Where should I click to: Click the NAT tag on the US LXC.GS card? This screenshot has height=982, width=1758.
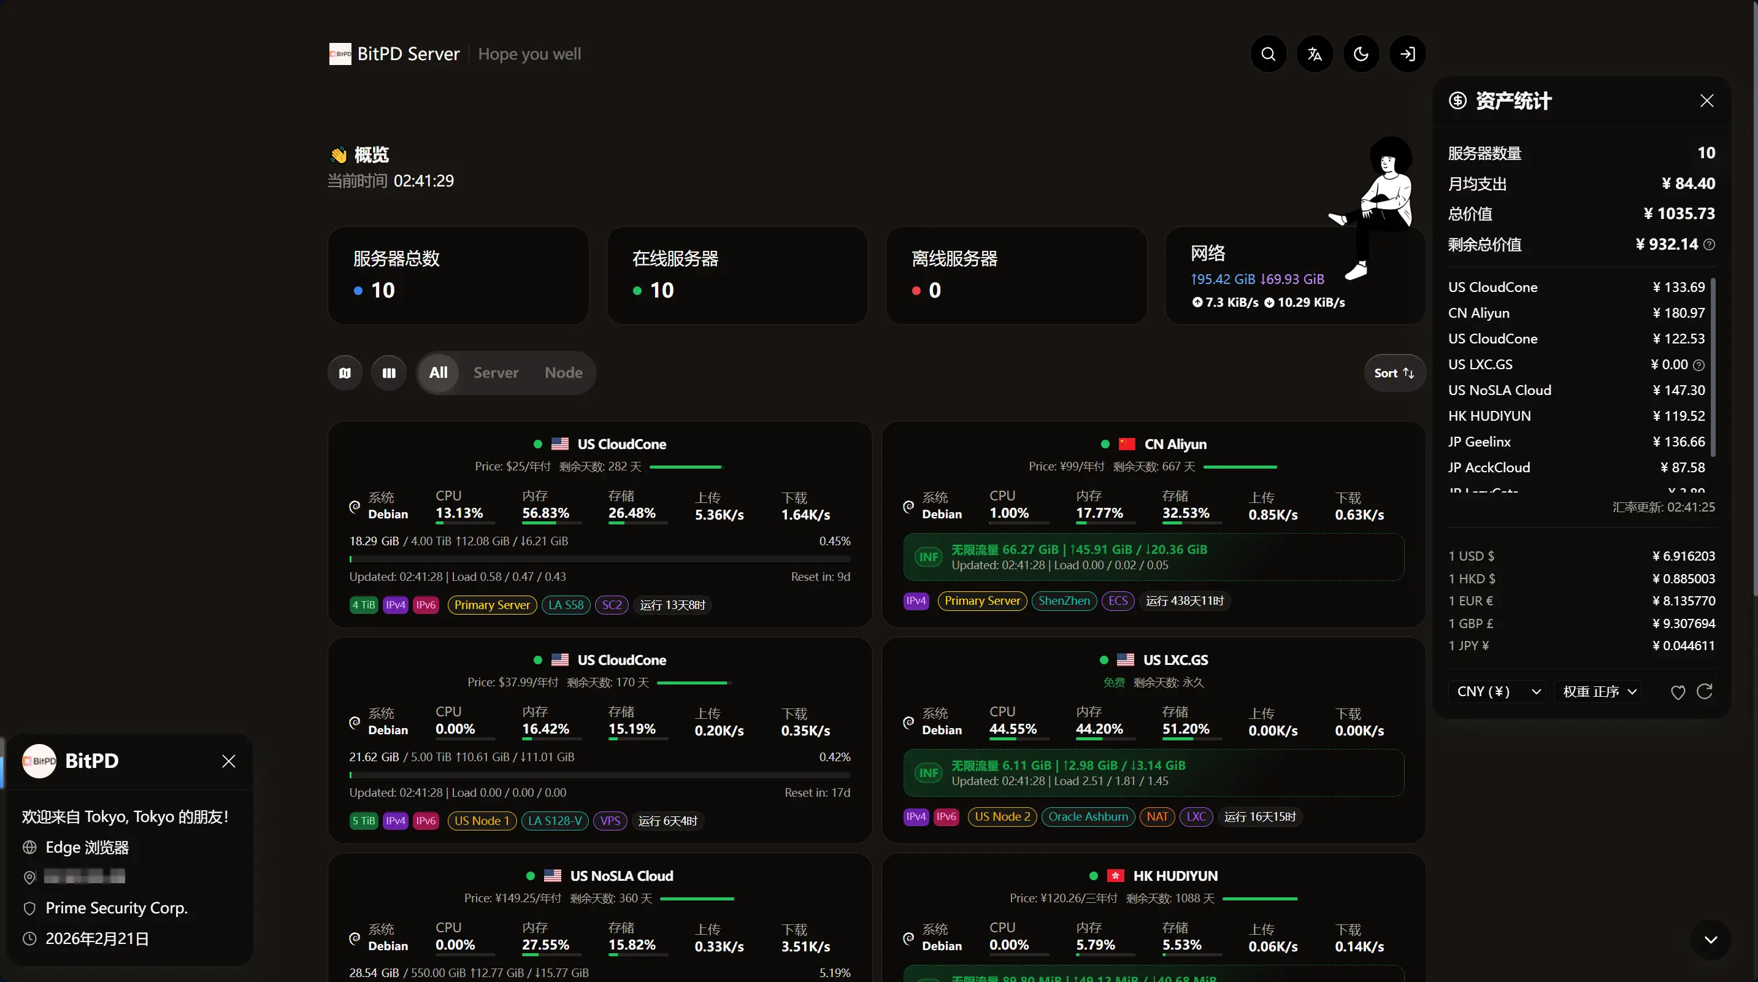pyautogui.click(x=1157, y=817)
